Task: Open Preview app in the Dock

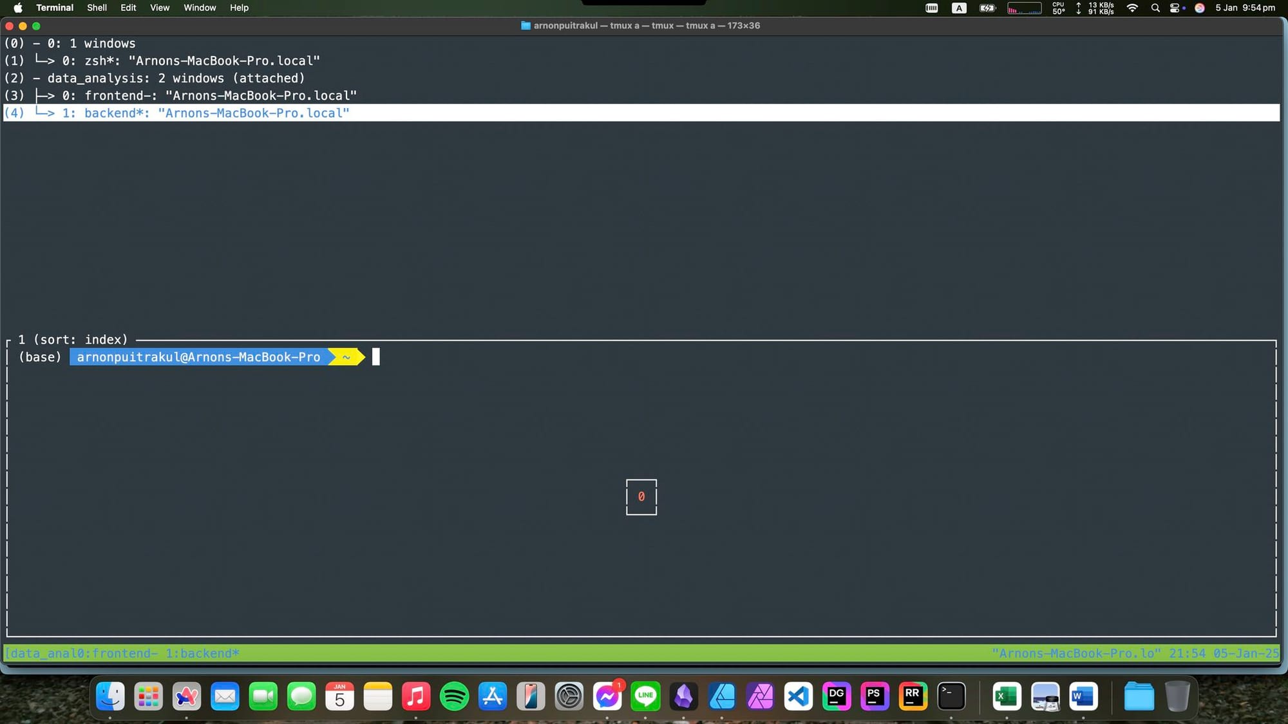Action: pyautogui.click(x=1045, y=696)
